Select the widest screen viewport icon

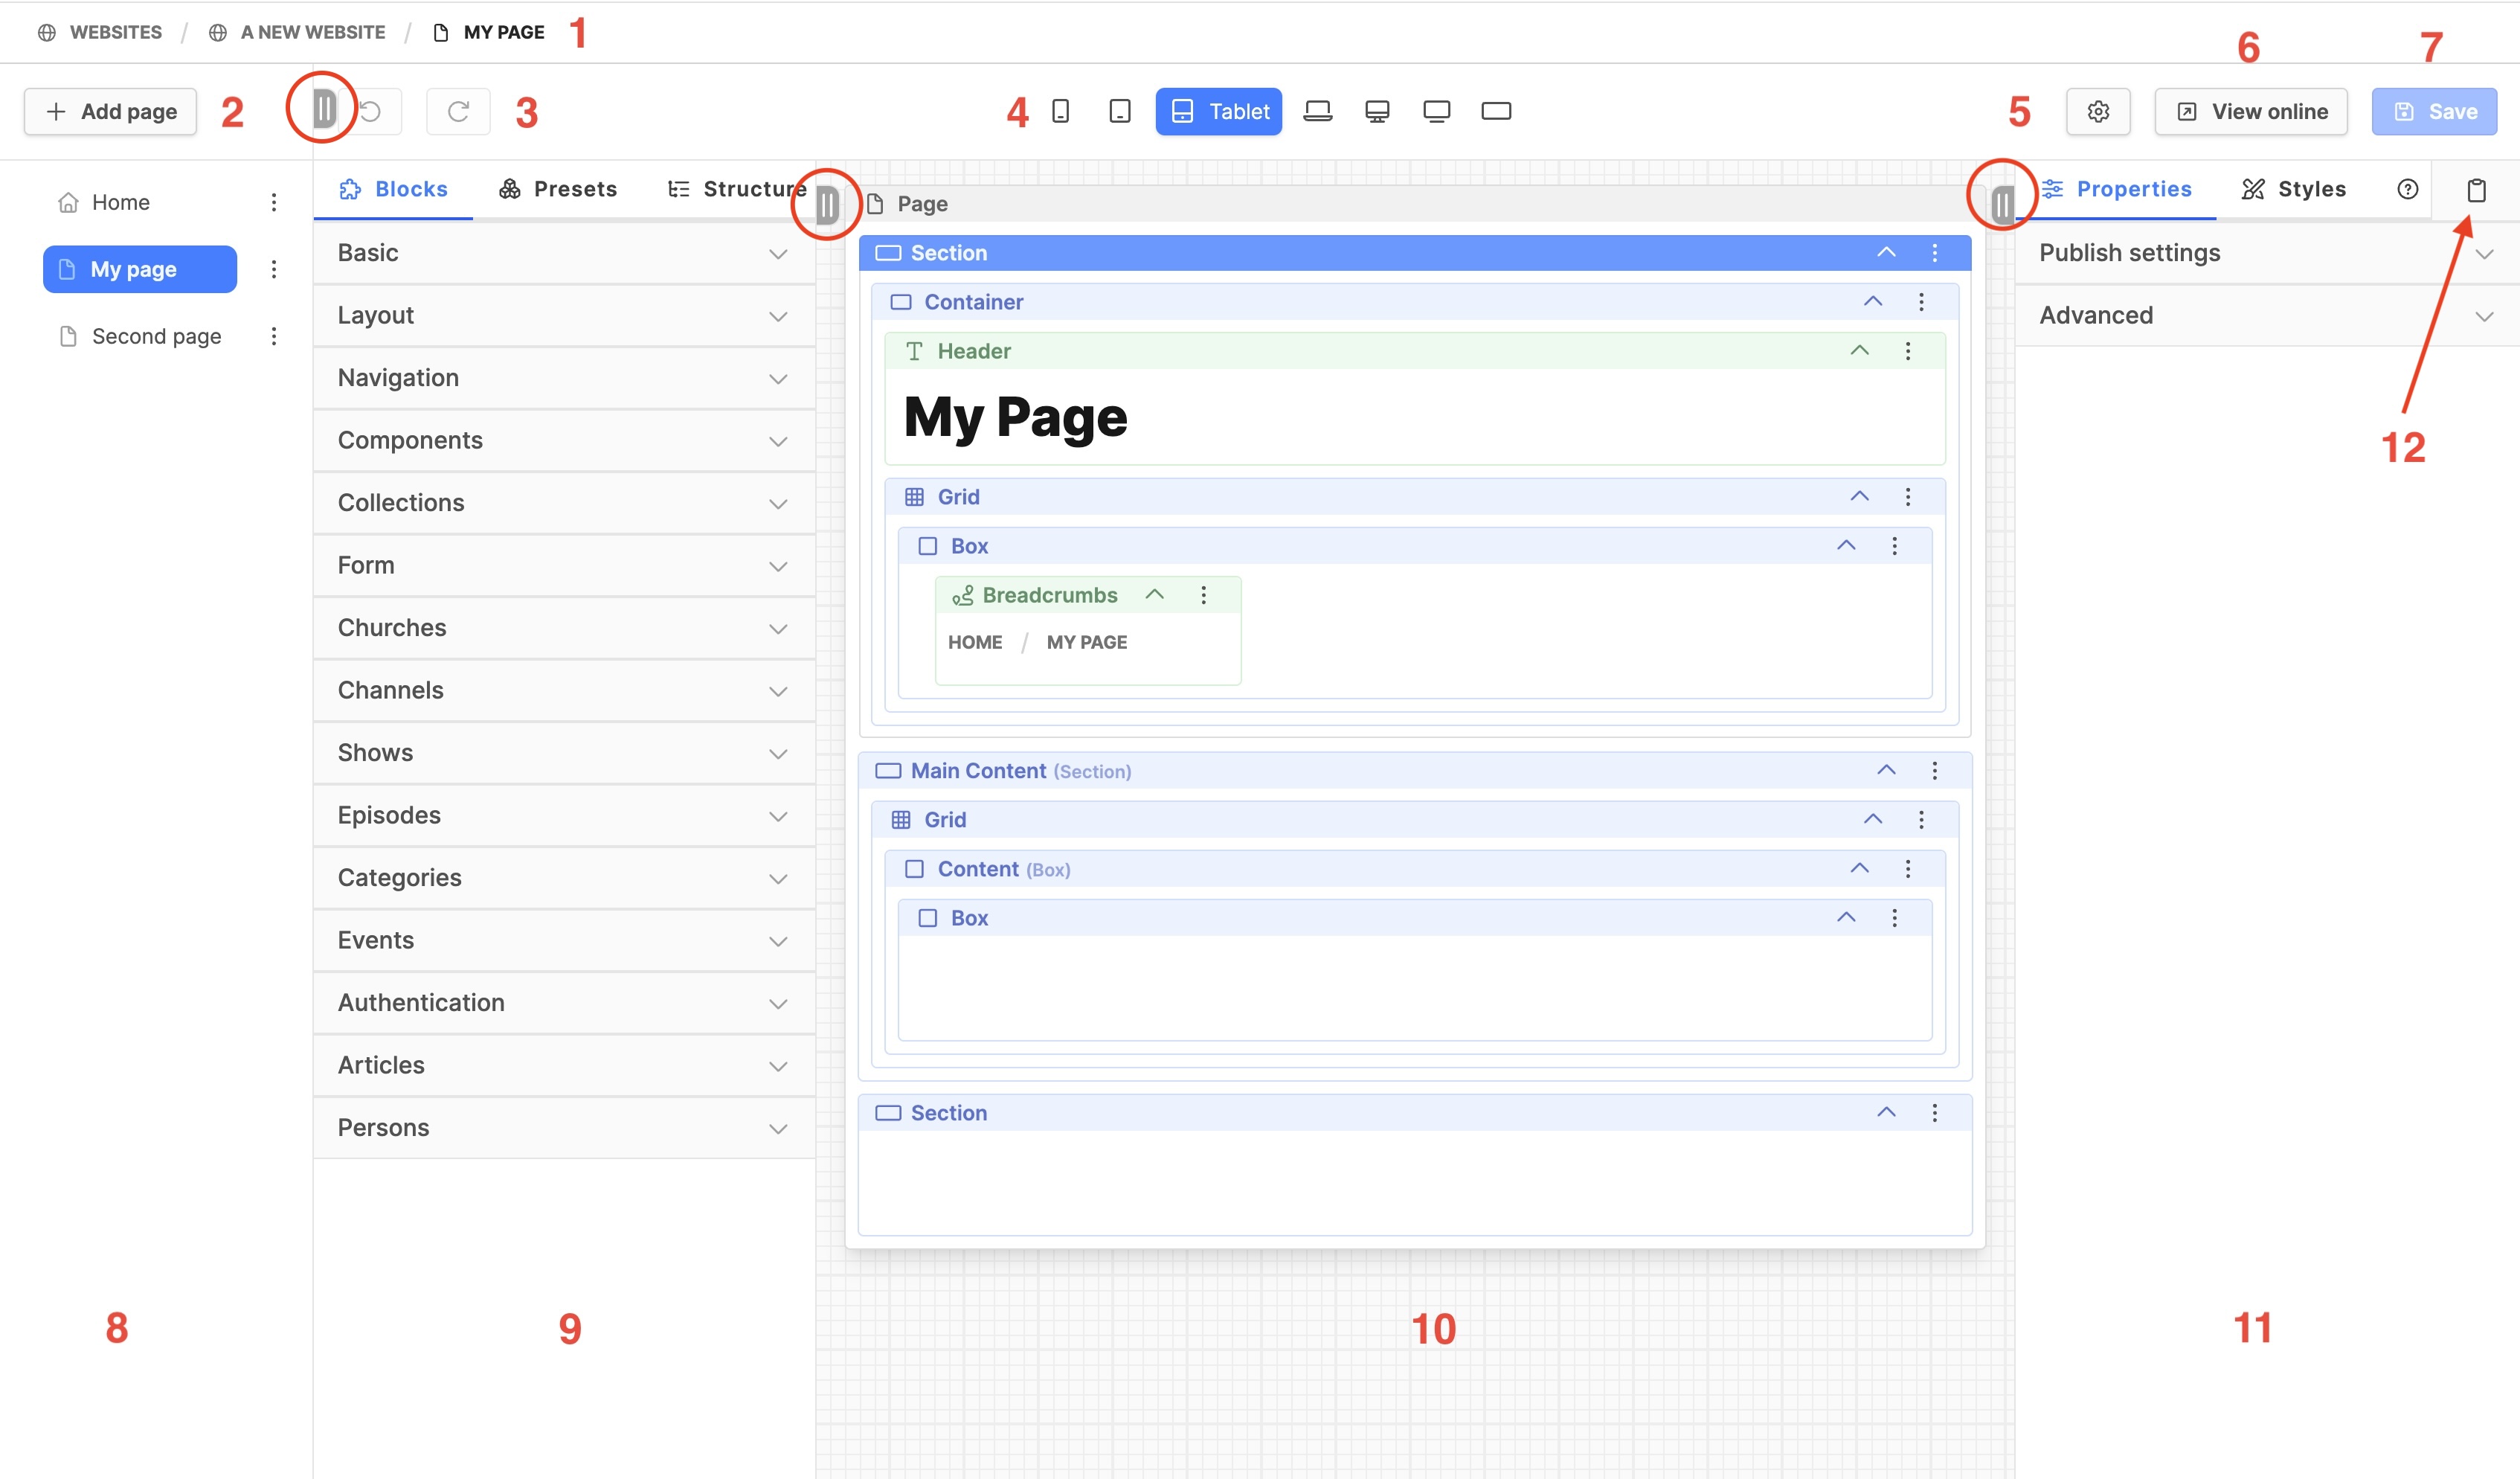click(1495, 111)
